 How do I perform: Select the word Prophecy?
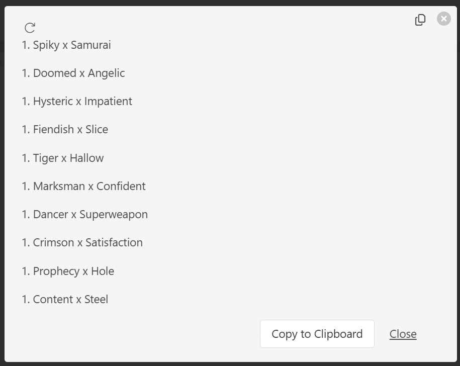coord(56,271)
